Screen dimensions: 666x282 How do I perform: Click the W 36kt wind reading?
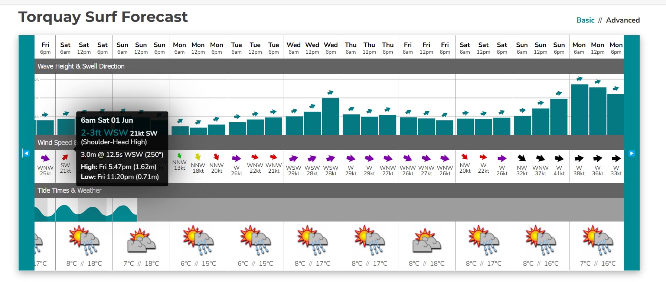point(597,170)
